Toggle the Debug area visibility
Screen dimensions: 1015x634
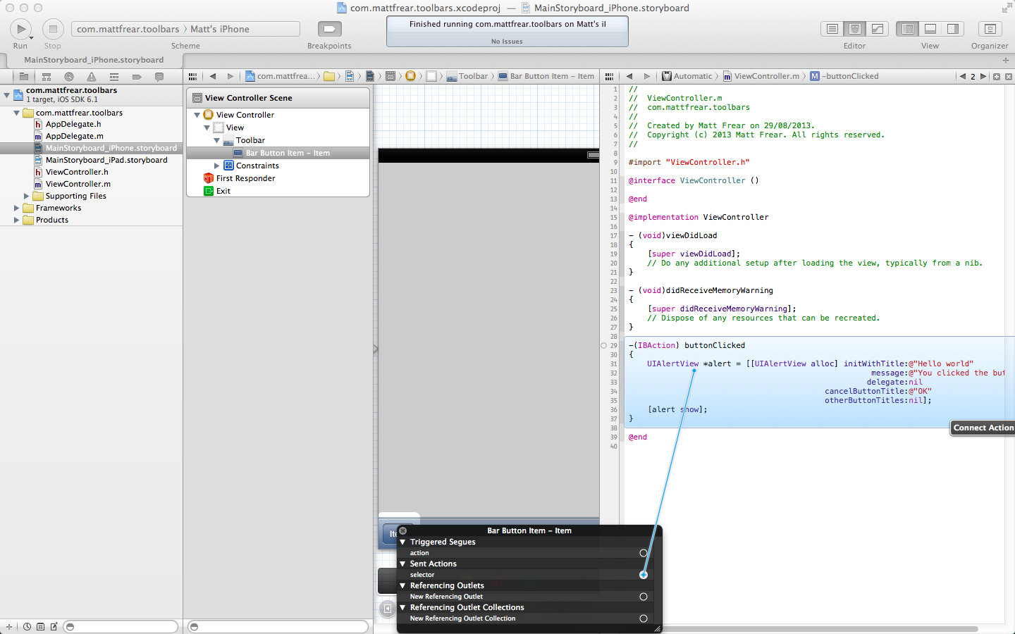tap(930, 29)
